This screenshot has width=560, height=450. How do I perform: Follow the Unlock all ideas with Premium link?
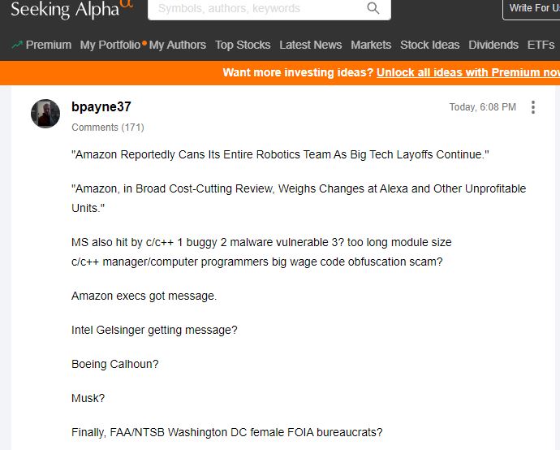[468, 72]
